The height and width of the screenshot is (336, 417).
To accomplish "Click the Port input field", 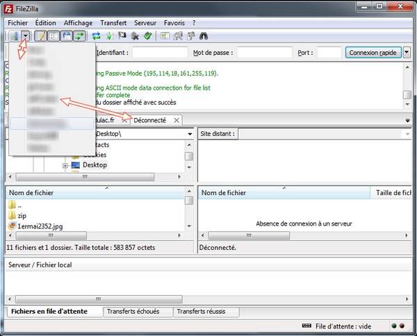I will 329,53.
